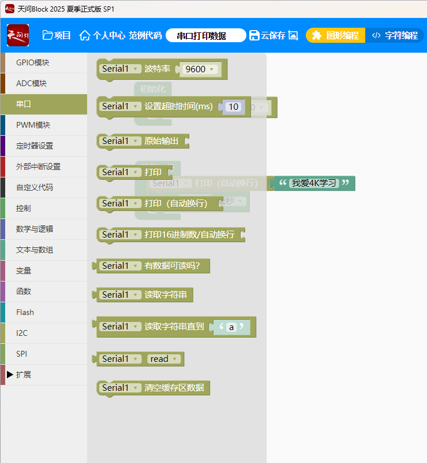Screen dimensions: 427x463
Task: Click the image icon beside 云保存
Action: (x=293, y=35)
